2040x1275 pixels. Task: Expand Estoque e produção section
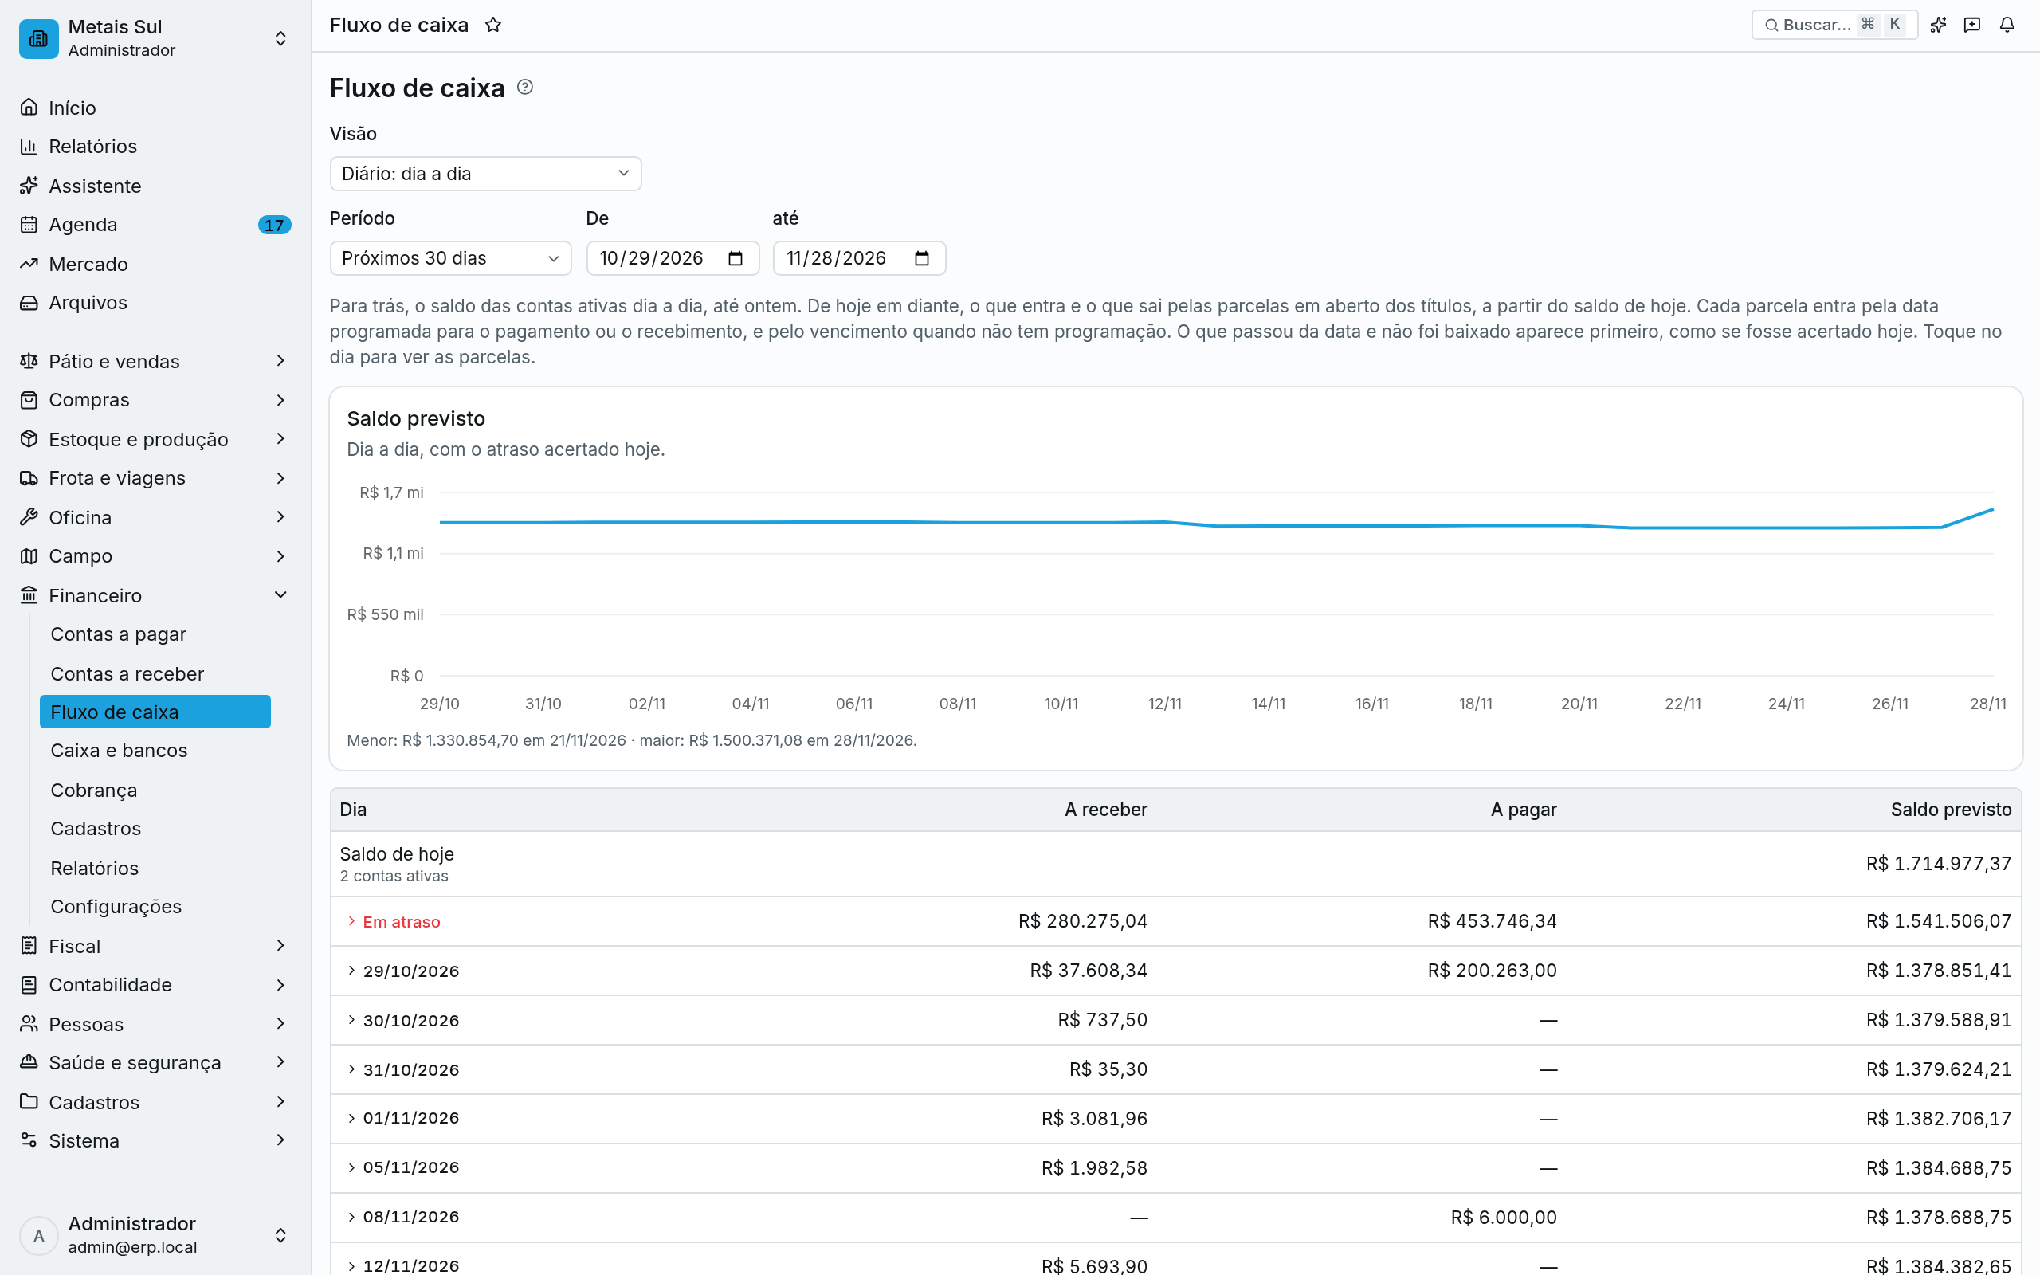(x=156, y=439)
